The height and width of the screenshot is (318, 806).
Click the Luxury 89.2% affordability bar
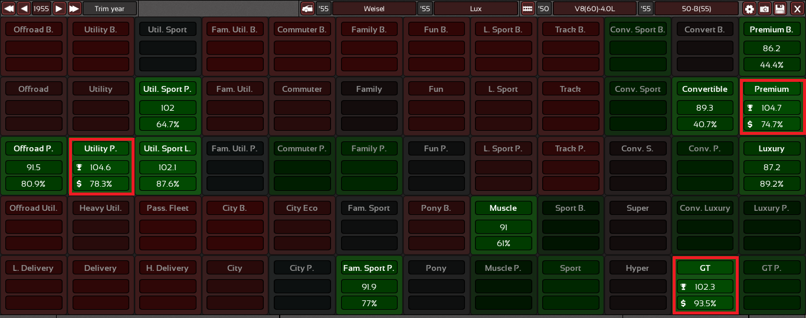coord(771,184)
